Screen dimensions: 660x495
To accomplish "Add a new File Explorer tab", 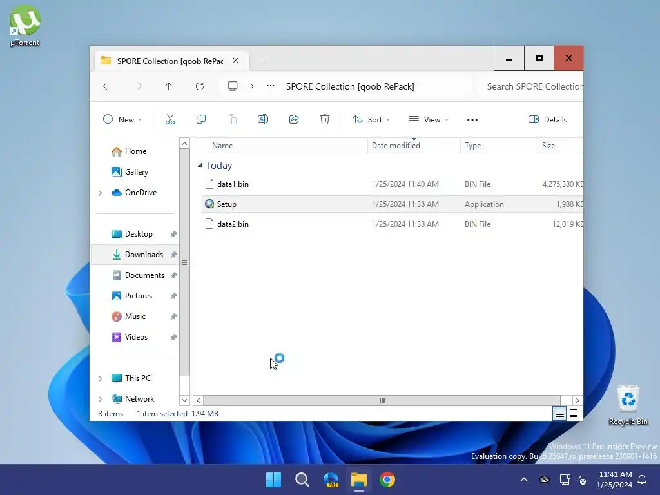I will pos(264,61).
